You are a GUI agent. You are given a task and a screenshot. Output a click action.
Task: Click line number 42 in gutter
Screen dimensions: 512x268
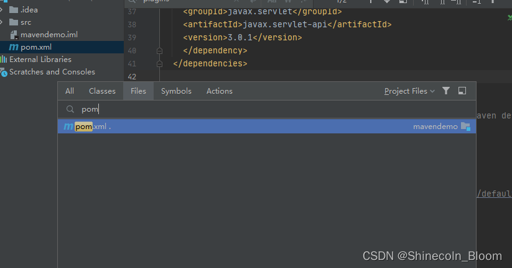click(132, 77)
